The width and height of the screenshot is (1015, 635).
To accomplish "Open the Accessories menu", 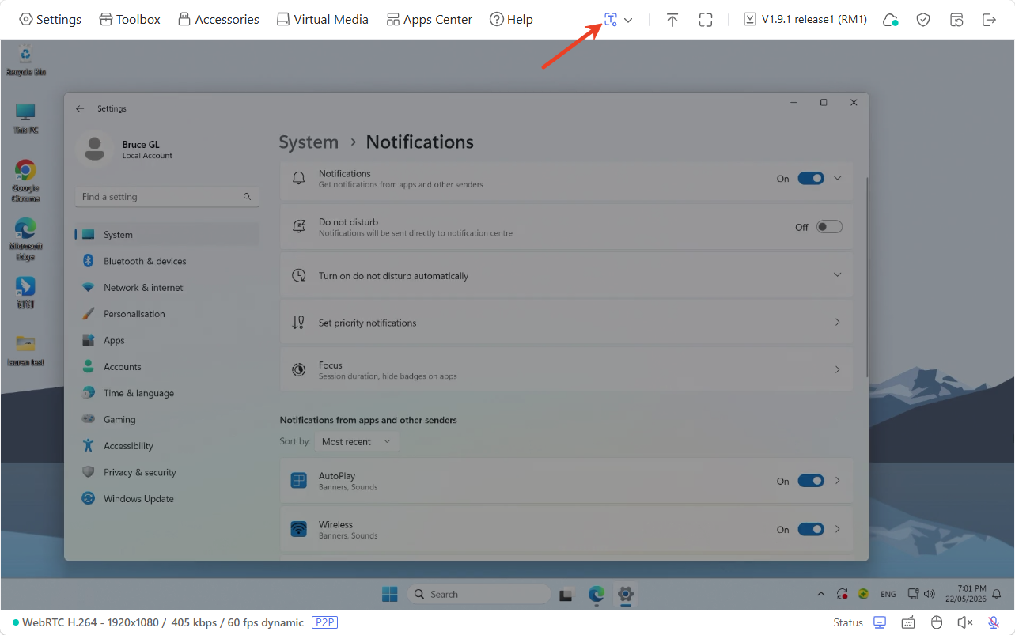I will (x=218, y=19).
